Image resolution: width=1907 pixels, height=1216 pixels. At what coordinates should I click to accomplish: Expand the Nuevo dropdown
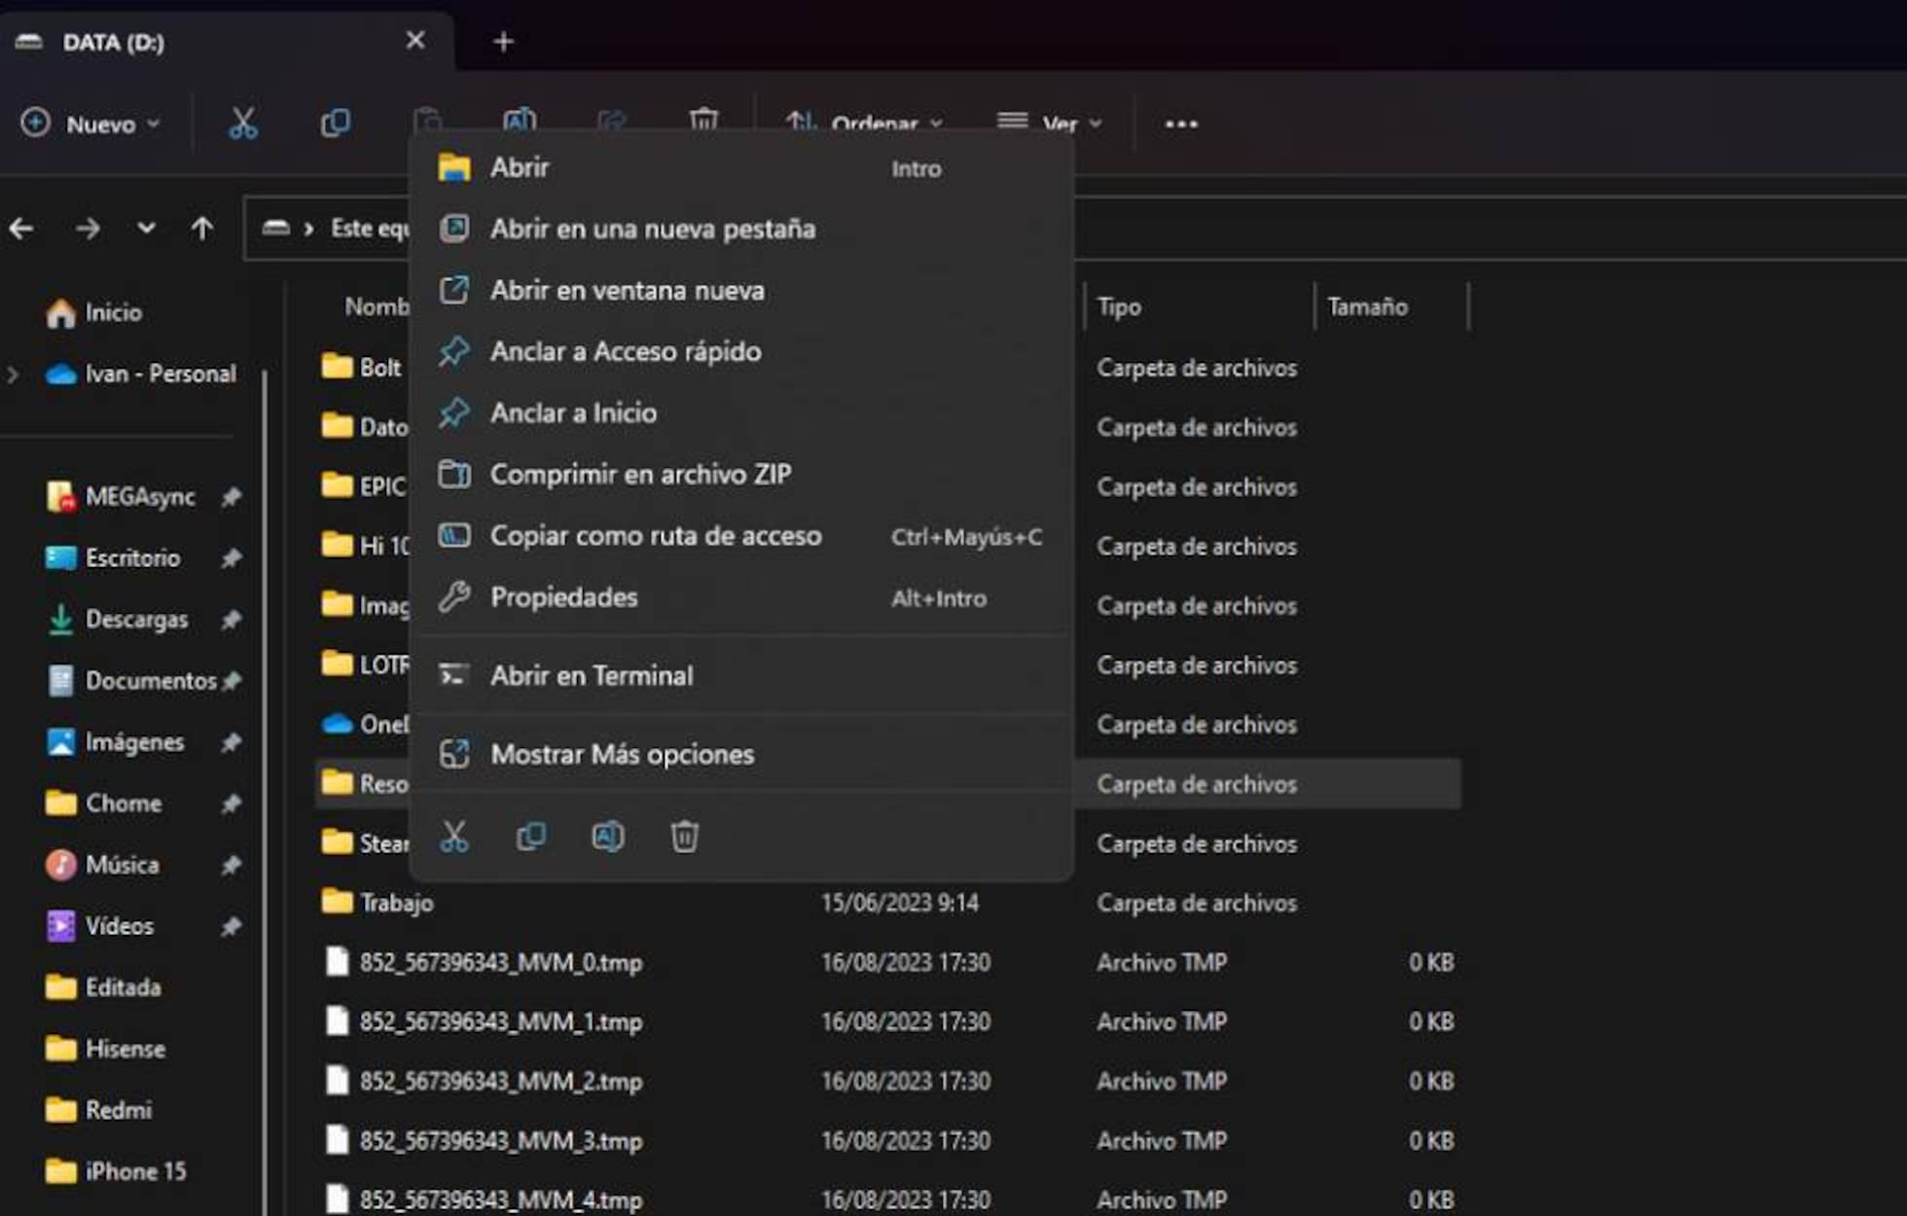click(90, 124)
